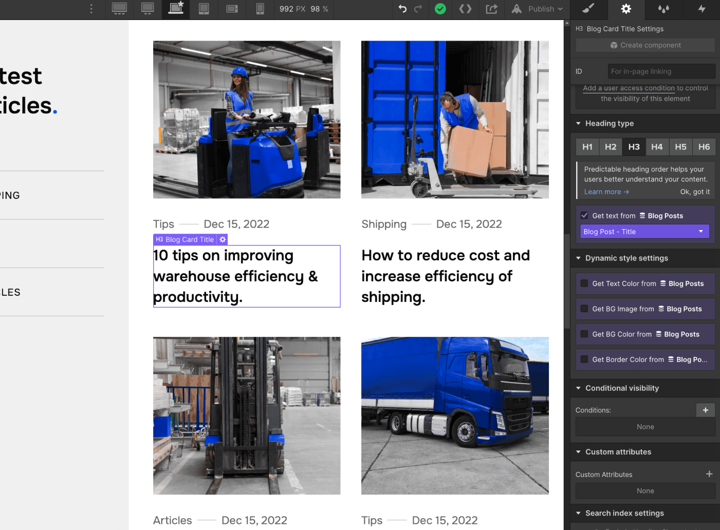Click the ID input field for in-page linking
Image resolution: width=720 pixels, height=530 pixels.
coord(661,71)
